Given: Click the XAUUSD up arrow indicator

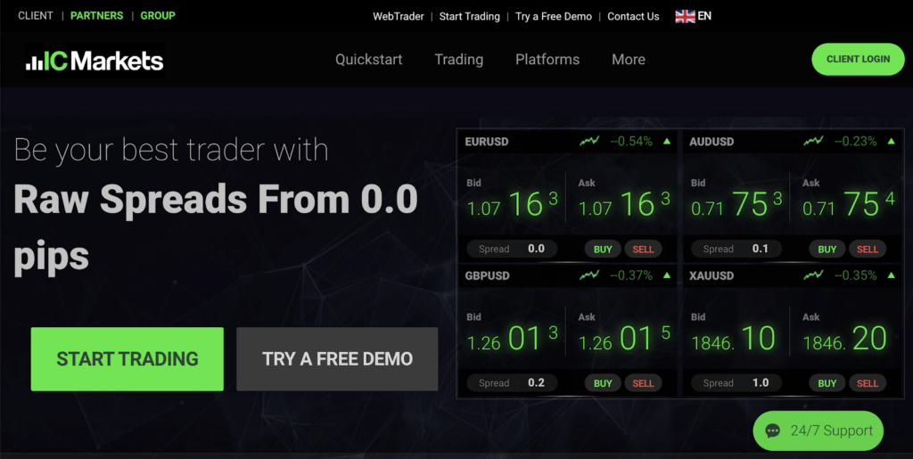Looking at the screenshot, I should pyautogui.click(x=891, y=275).
